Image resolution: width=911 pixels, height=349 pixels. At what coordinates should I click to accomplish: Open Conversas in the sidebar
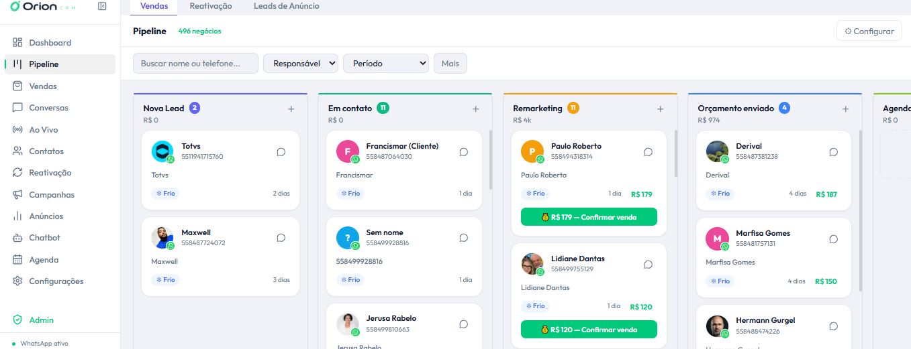coord(60,107)
